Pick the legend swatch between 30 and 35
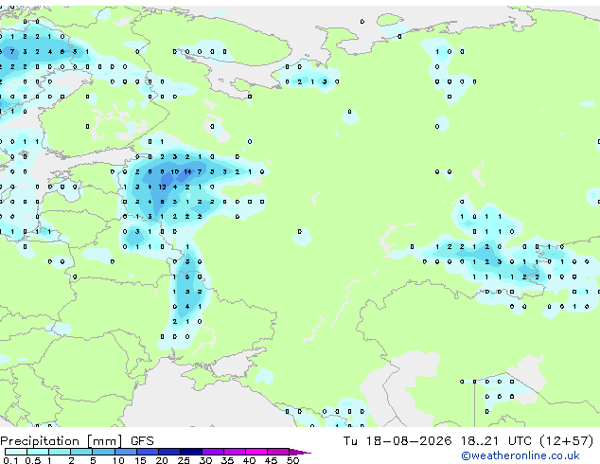Screen dimensions: 600x464 click(x=213, y=452)
